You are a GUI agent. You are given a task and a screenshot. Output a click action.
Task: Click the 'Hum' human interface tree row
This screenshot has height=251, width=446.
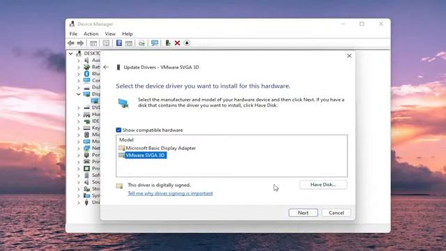91,114
